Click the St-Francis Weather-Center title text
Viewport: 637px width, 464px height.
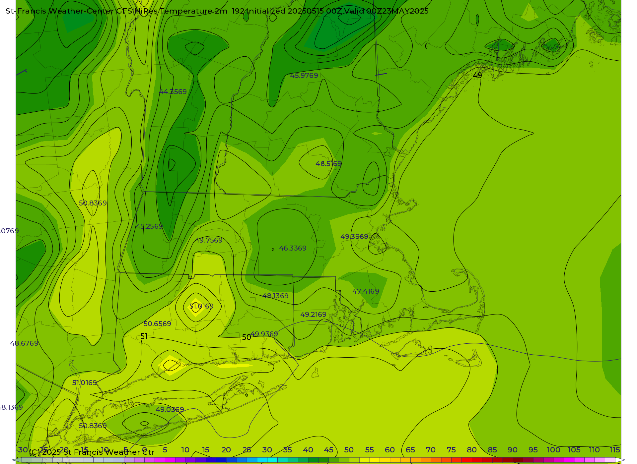click(60, 11)
